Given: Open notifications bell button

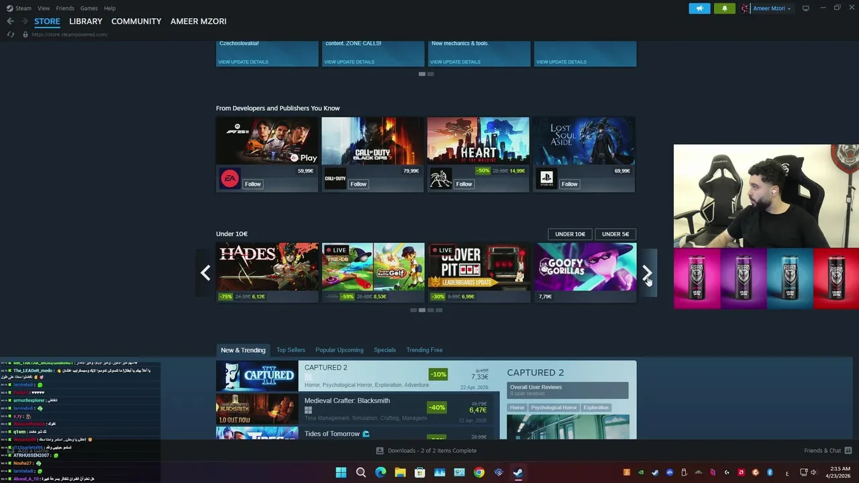Looking at the screenshot, I should pos(724,9).
